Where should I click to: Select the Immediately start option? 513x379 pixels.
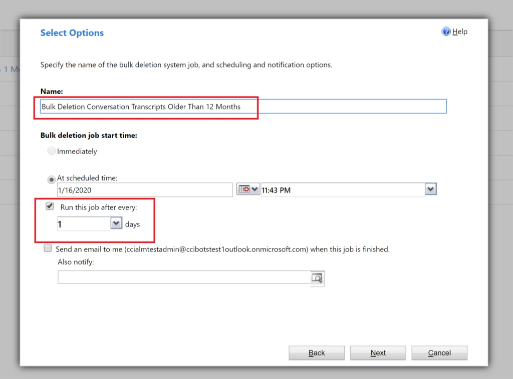51,150
